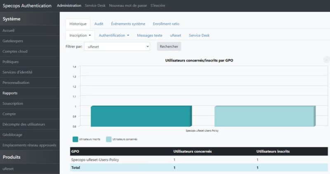Screen dimensions: 330x174
Task: Open the Filtrer par uReset select box
Action: (x=117, y=47)
